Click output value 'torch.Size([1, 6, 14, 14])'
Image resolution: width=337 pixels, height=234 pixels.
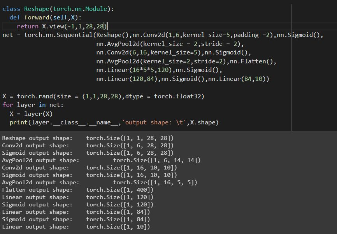point(157,160)
